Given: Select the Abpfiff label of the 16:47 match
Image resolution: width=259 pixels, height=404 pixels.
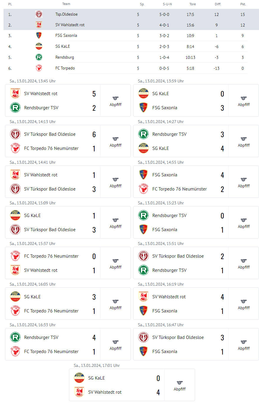Looking at the screenshot, I should pos(244,348).
